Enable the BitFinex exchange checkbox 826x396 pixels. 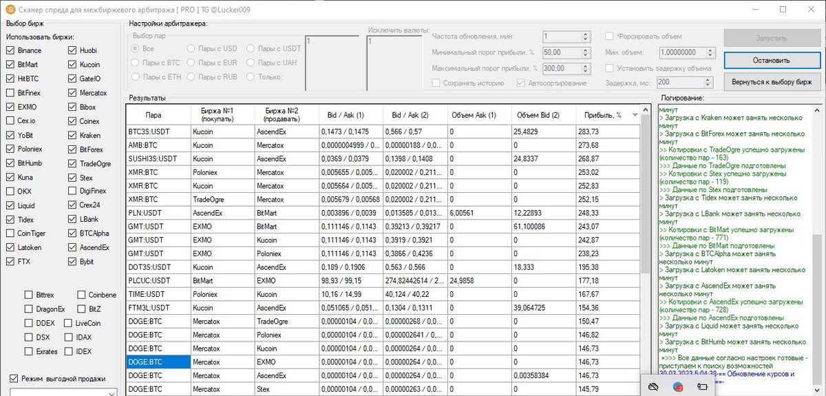pyautogui.click(x=10, y=93)
